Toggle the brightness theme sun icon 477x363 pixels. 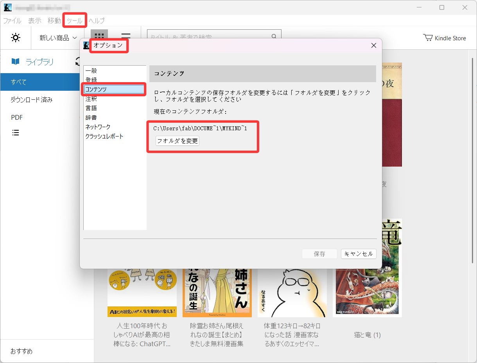coord(16,38)
